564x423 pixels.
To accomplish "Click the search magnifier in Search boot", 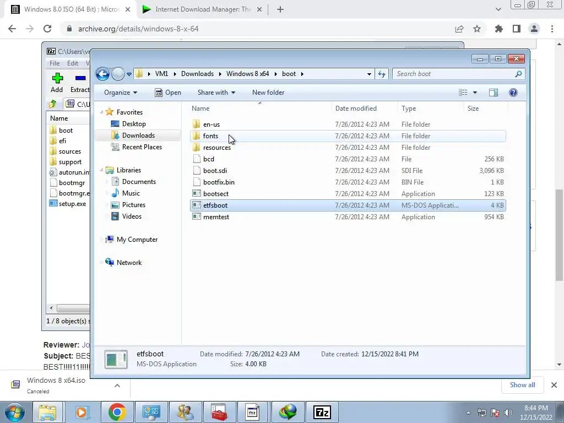I will pyautogui.click(x=518, y=74).
